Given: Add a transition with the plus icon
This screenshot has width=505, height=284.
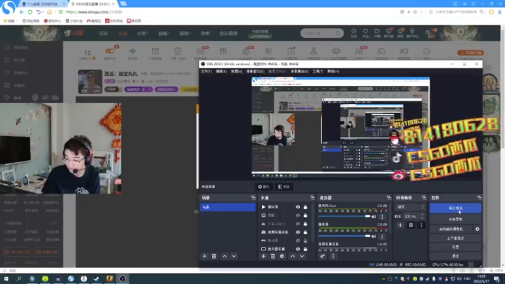Looking at the screenshot, I should 400,225.
